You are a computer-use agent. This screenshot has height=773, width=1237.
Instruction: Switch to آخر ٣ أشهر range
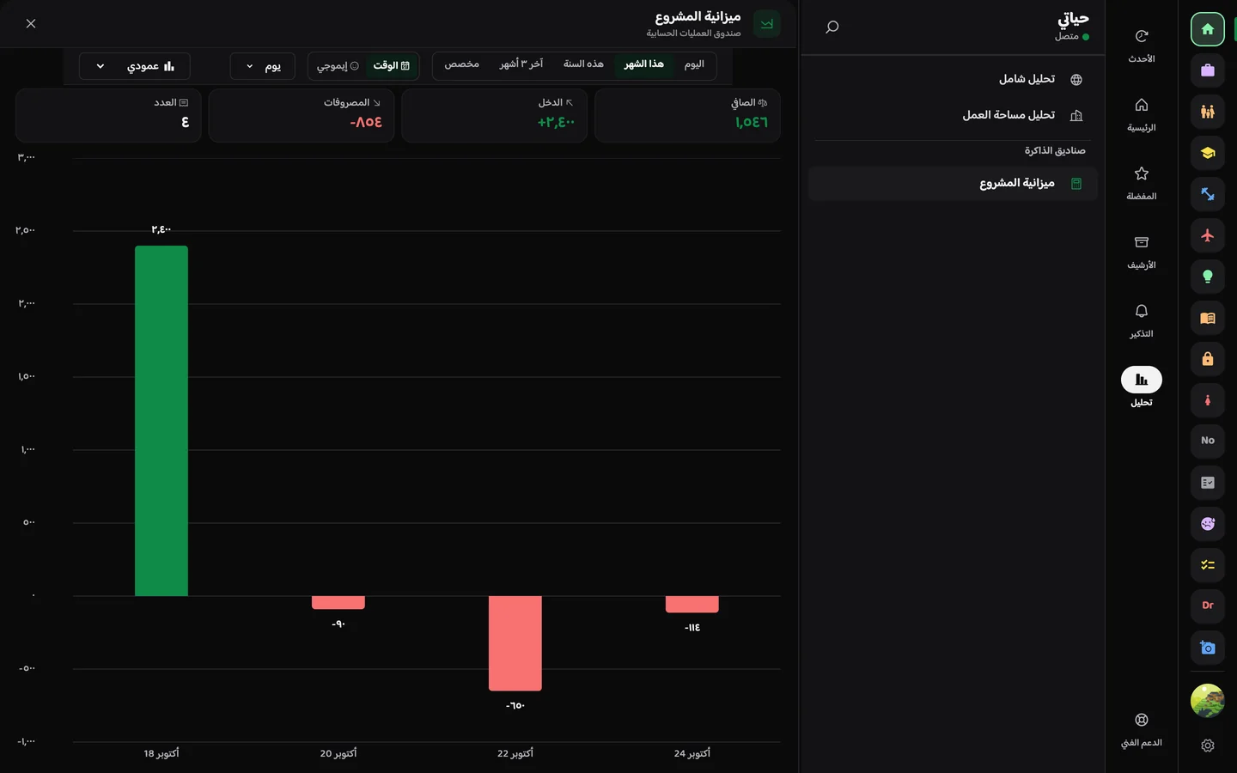pos(521,64)
